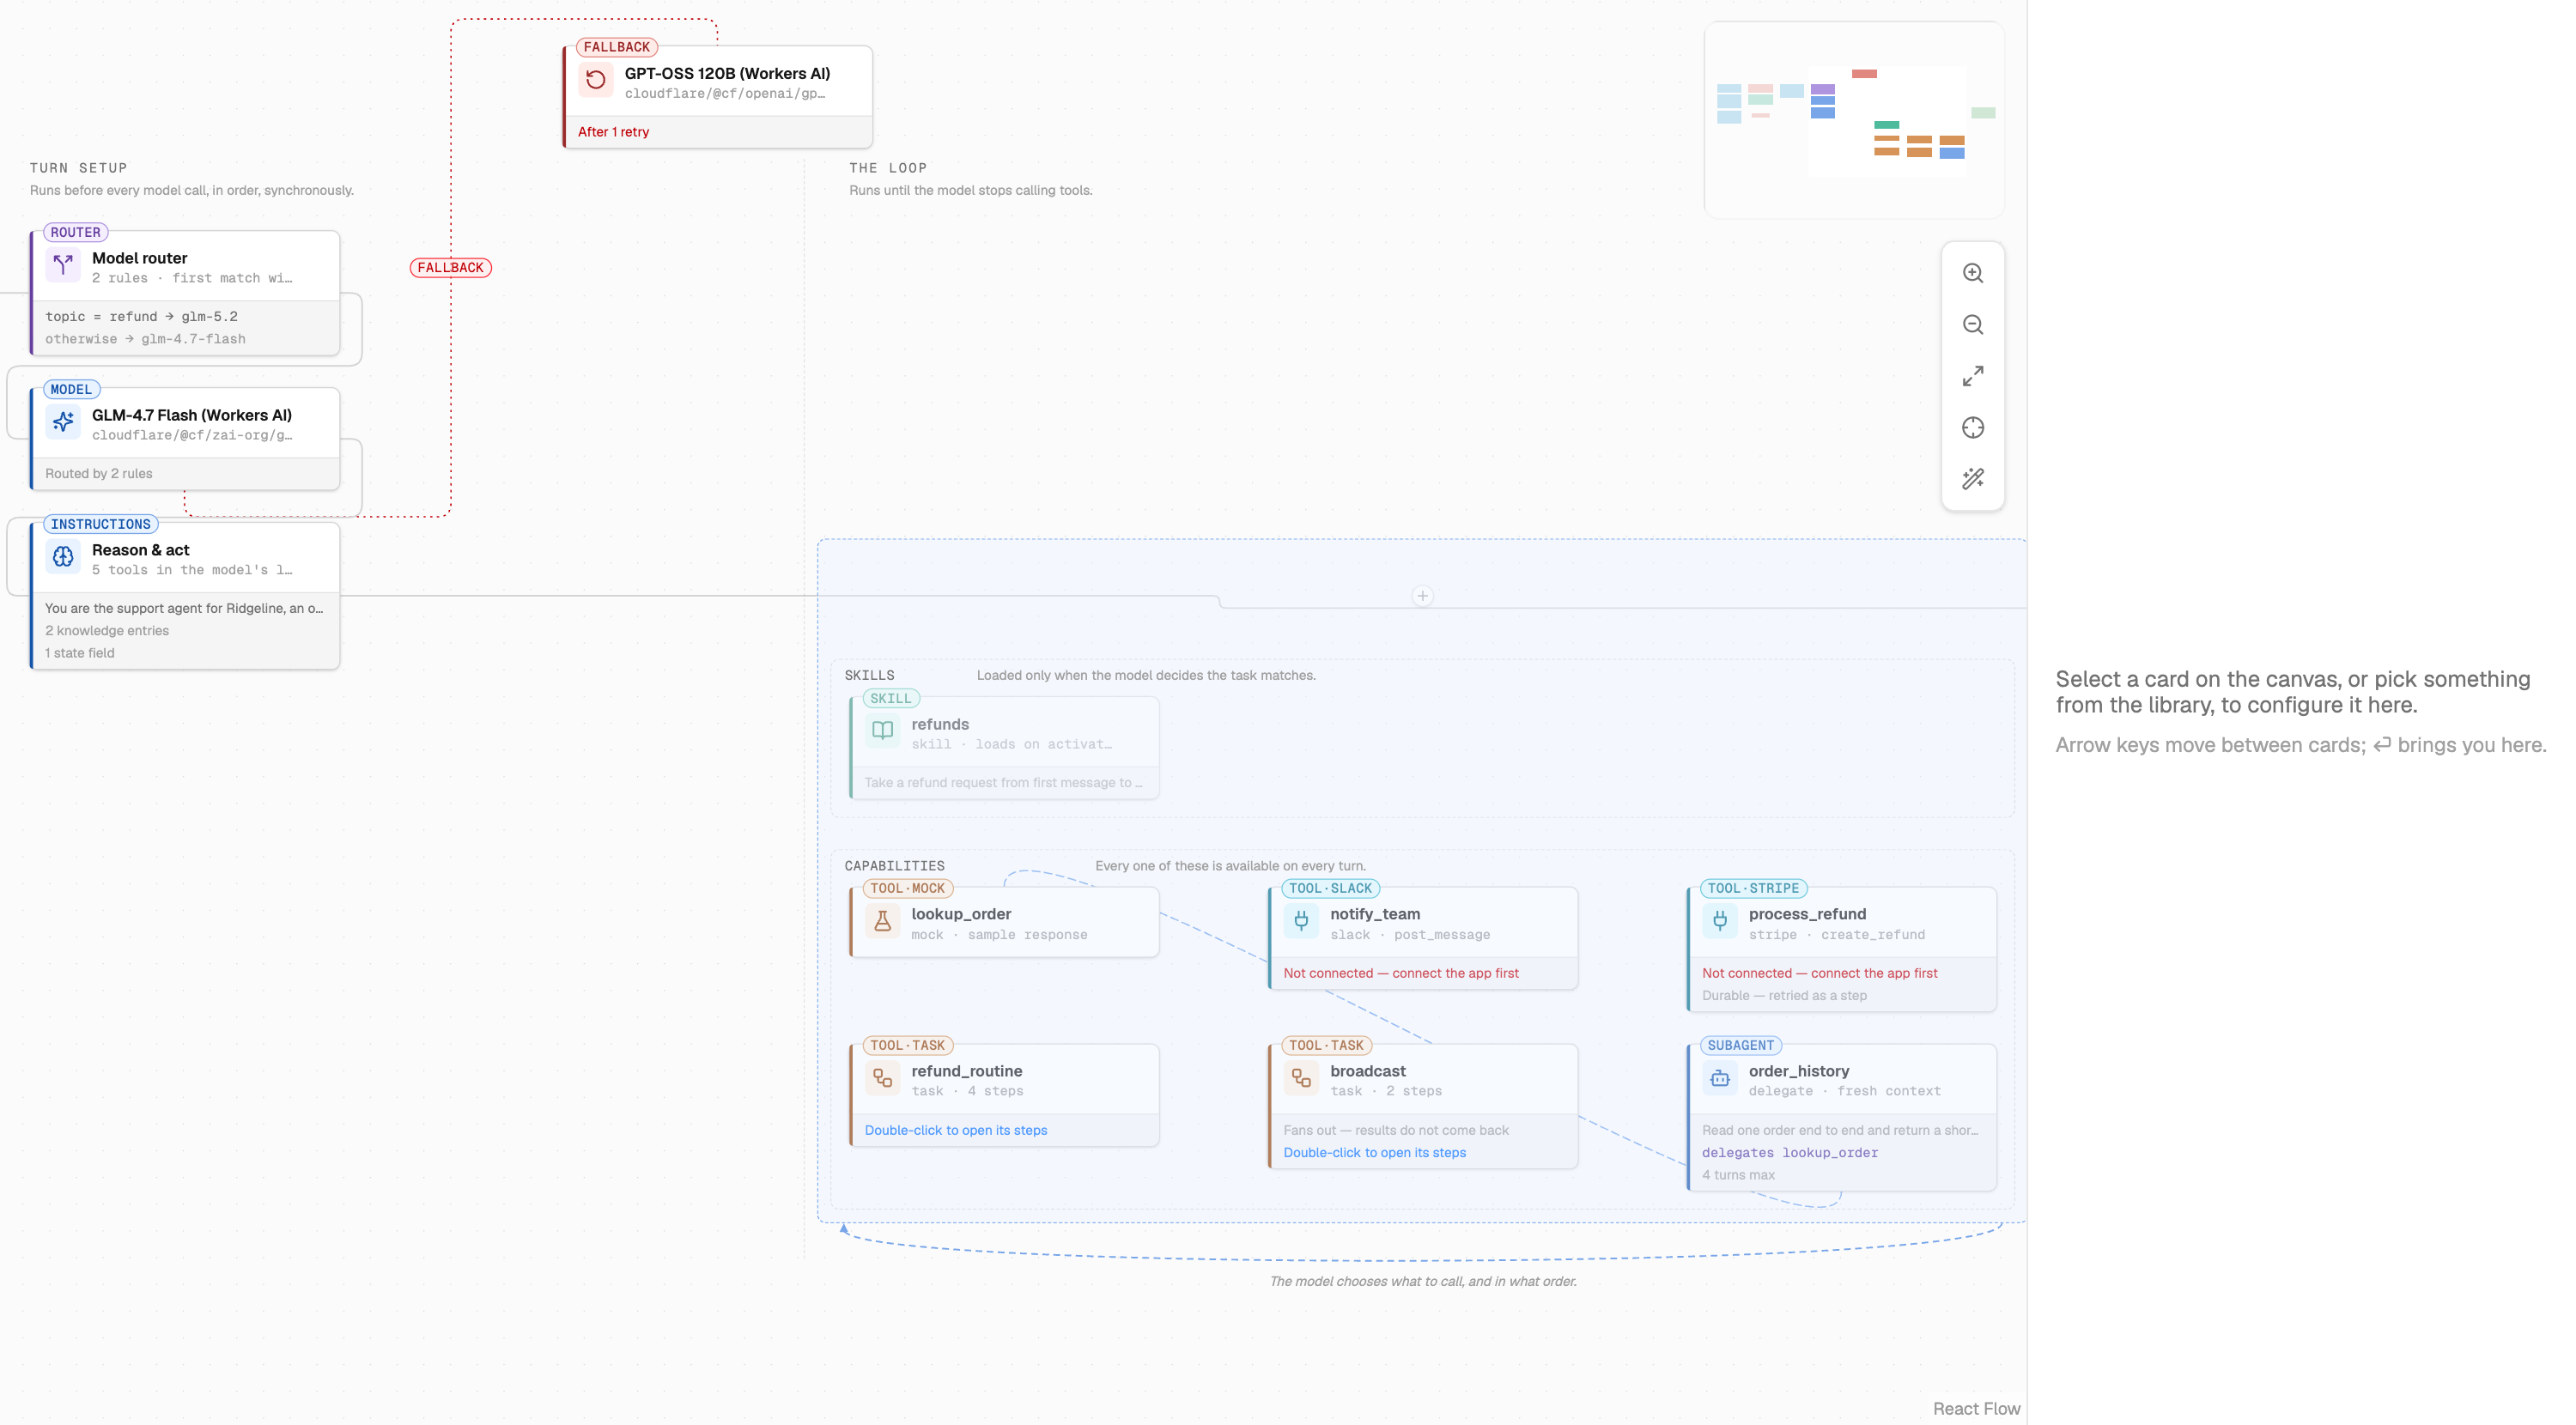Open refund_routine steps link

click(x=956, y=1130)
